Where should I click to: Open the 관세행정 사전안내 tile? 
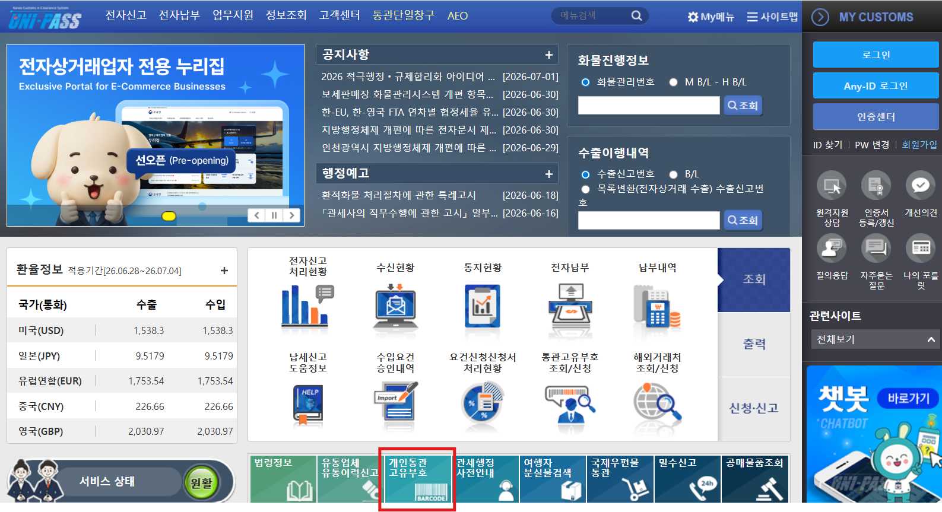click(486, 479)
